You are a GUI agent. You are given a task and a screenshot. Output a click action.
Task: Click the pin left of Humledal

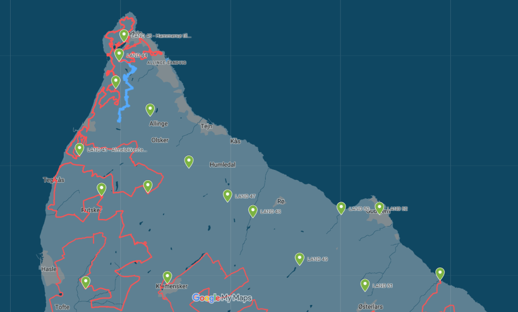click(189, 161)
